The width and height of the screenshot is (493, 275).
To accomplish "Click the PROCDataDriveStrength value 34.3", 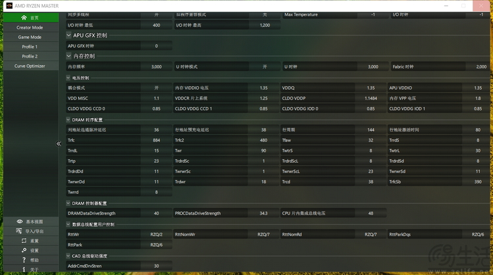I will pos(264,213).
